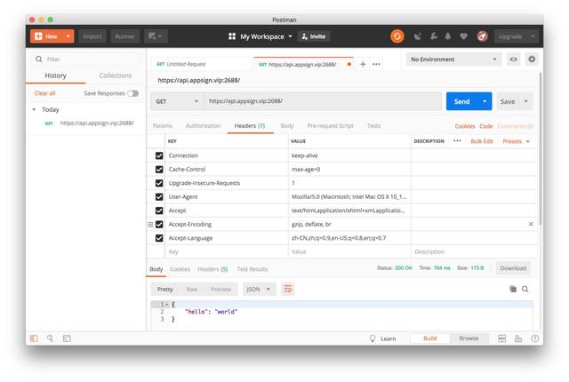The image size is (569, 382).
Task: Toggle the Save Responses switch
Action: 132,93
